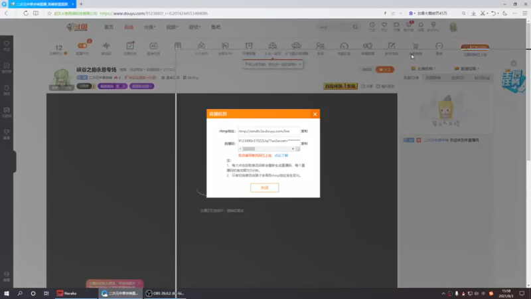The height and width of the screenshot is (299, 531).
Task: Open the two-person friends toolbar icon
Action: pos(320,46)
